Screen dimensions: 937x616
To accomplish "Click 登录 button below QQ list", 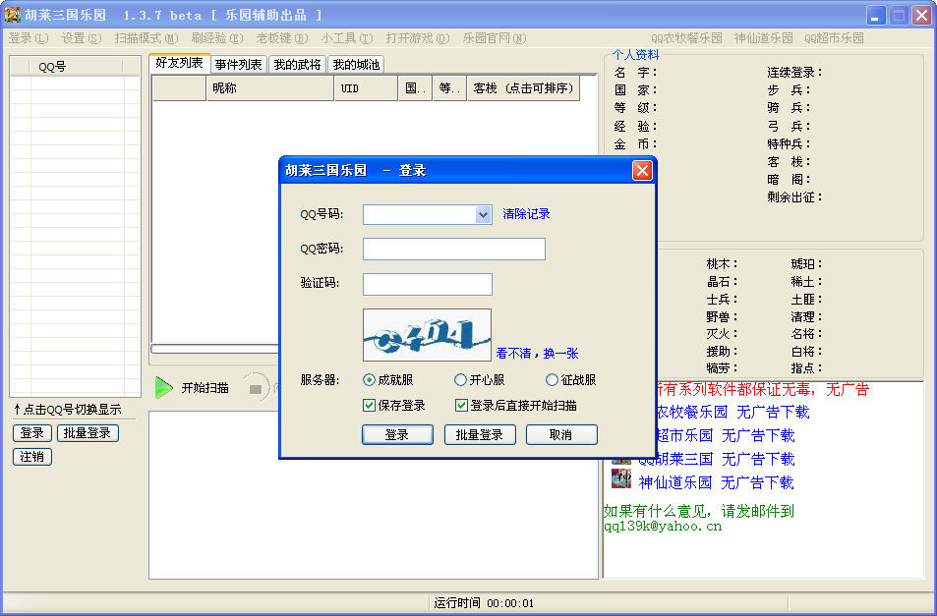I will point(32,433).
